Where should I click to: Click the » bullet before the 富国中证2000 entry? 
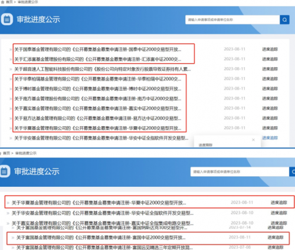[x=12, y=238]
